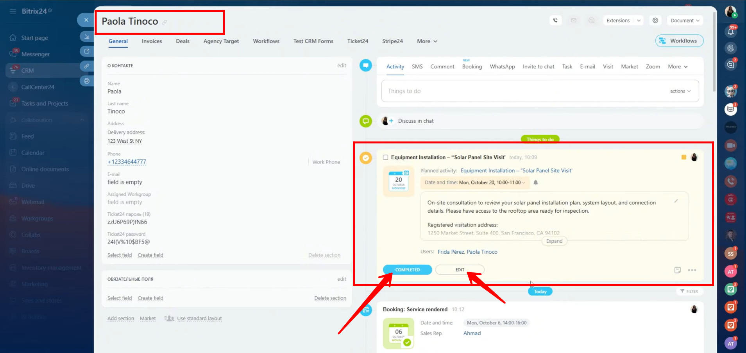
Task: Open the settings gear icon
Action: 655,20
